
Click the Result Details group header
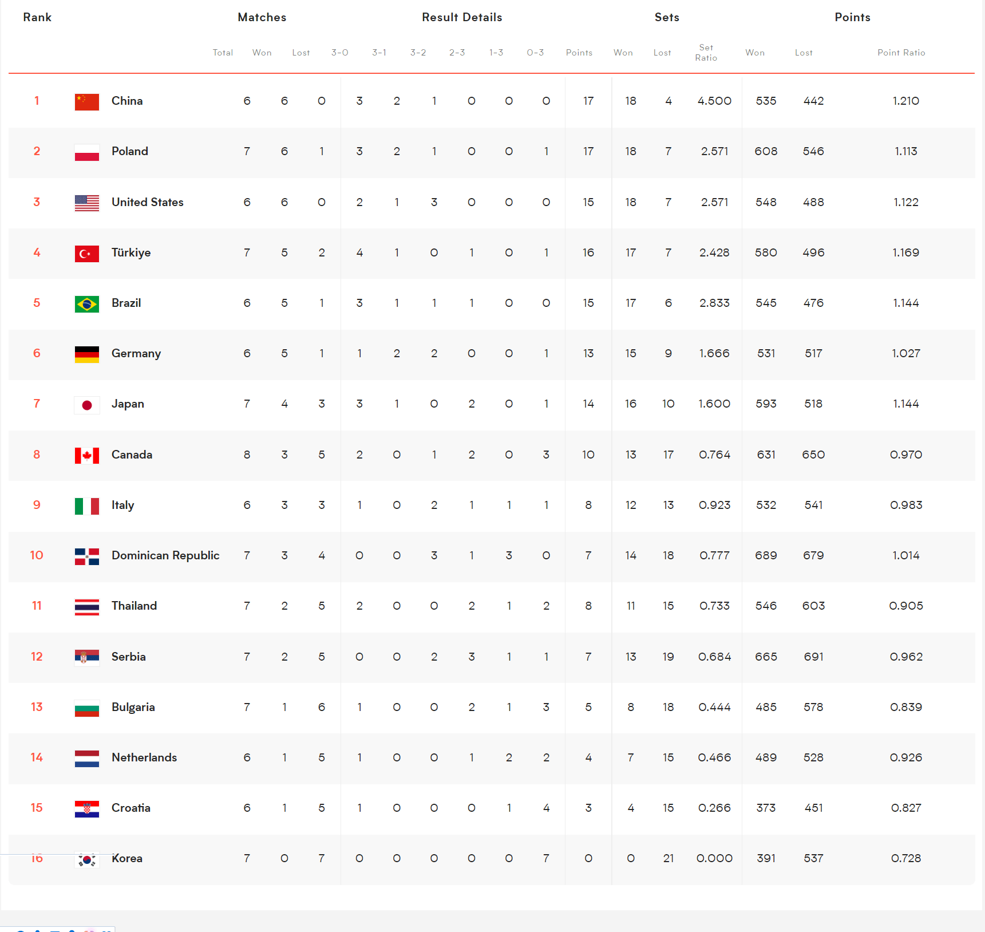[462, 17]
